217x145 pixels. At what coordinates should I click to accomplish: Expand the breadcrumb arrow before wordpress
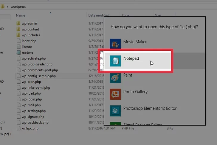coord(7,6)
